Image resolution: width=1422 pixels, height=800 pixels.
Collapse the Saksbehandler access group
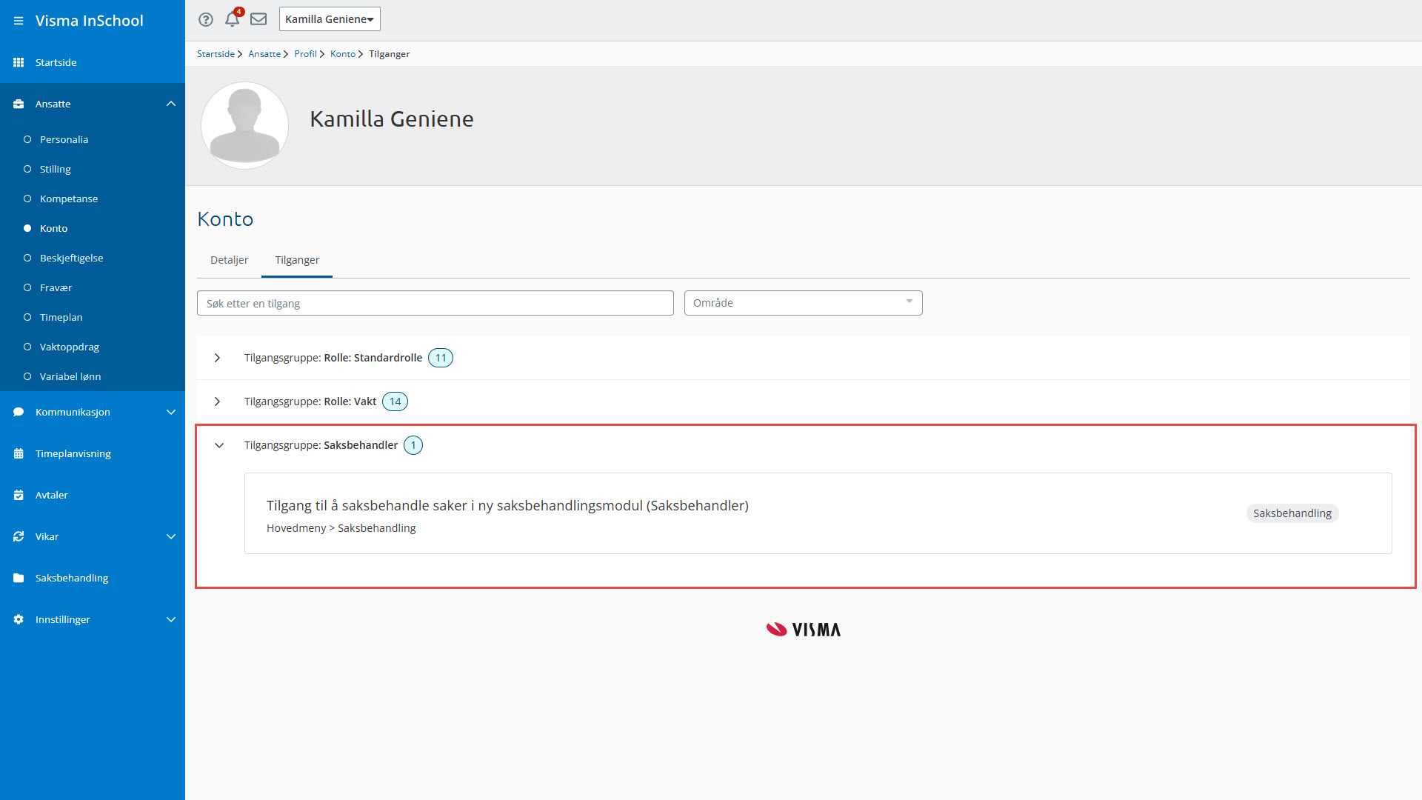tap(219, 445)
